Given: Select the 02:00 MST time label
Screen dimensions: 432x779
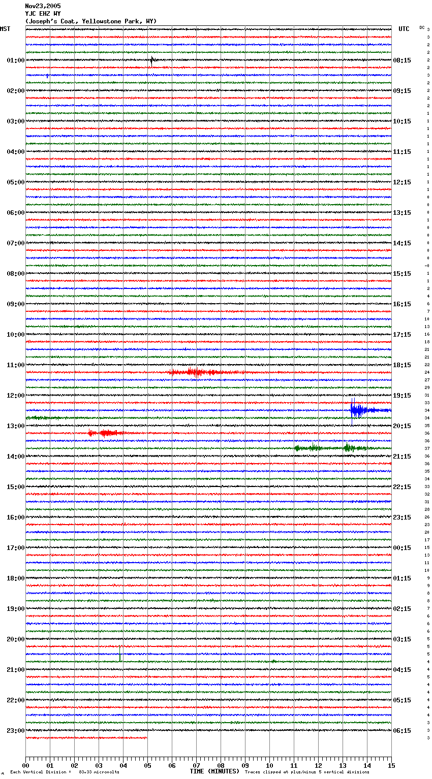Looking at the screenshot, I should coord(16,91).
